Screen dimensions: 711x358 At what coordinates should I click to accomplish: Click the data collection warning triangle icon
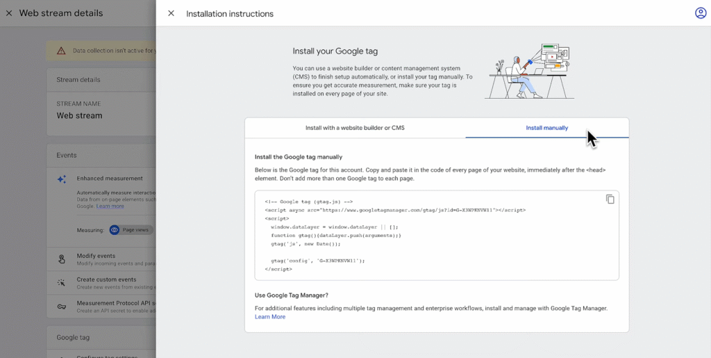tap(61, 51)
